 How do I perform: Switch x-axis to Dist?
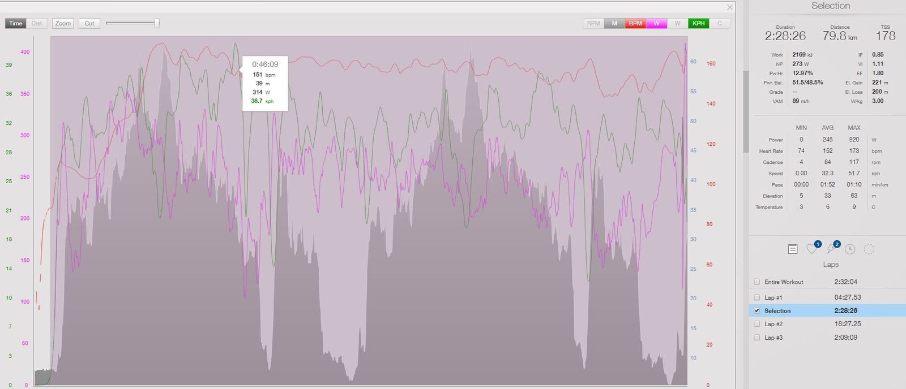37,23
